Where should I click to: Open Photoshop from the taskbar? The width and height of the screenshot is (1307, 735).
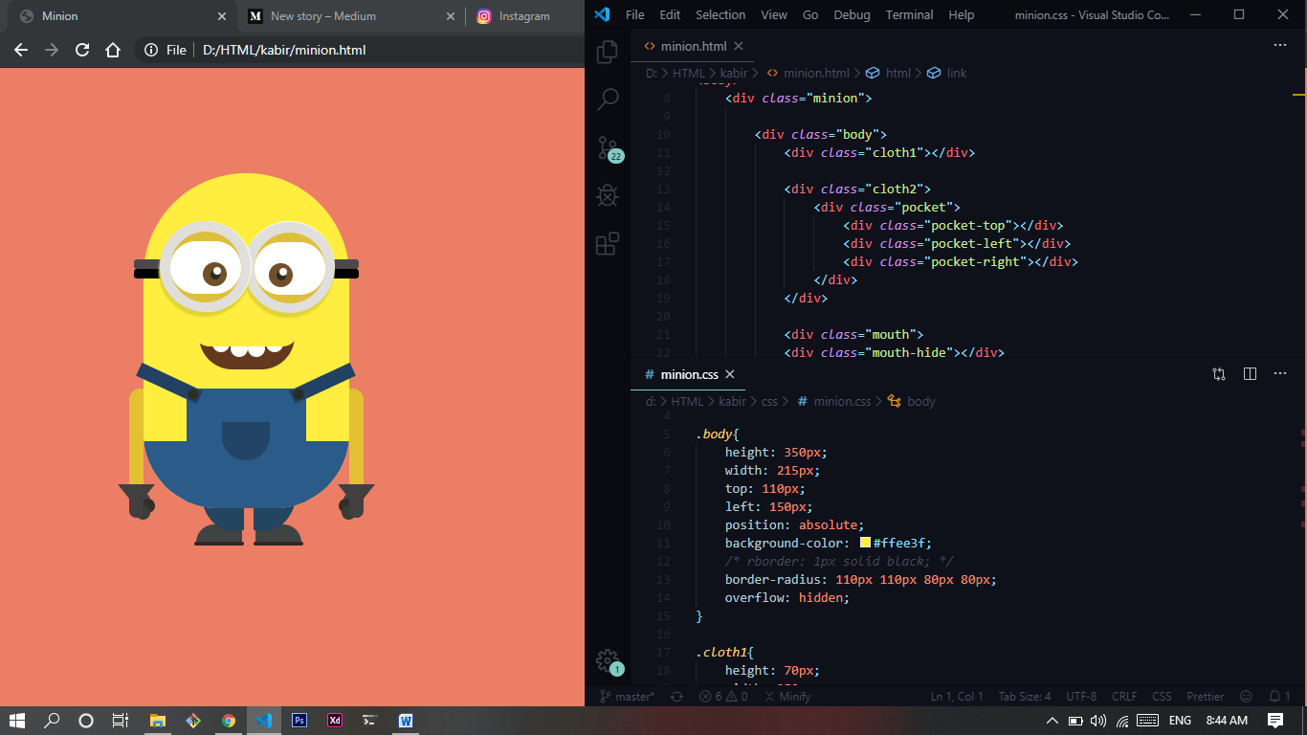299,721
